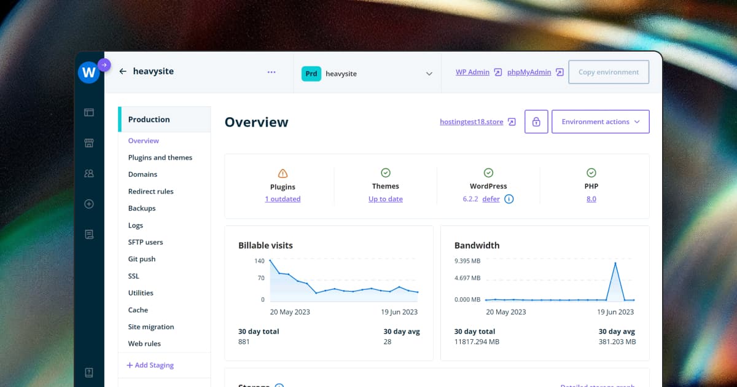Click the Themes green check icon
This screenshot has height=387, width=737.
[386, 173]
